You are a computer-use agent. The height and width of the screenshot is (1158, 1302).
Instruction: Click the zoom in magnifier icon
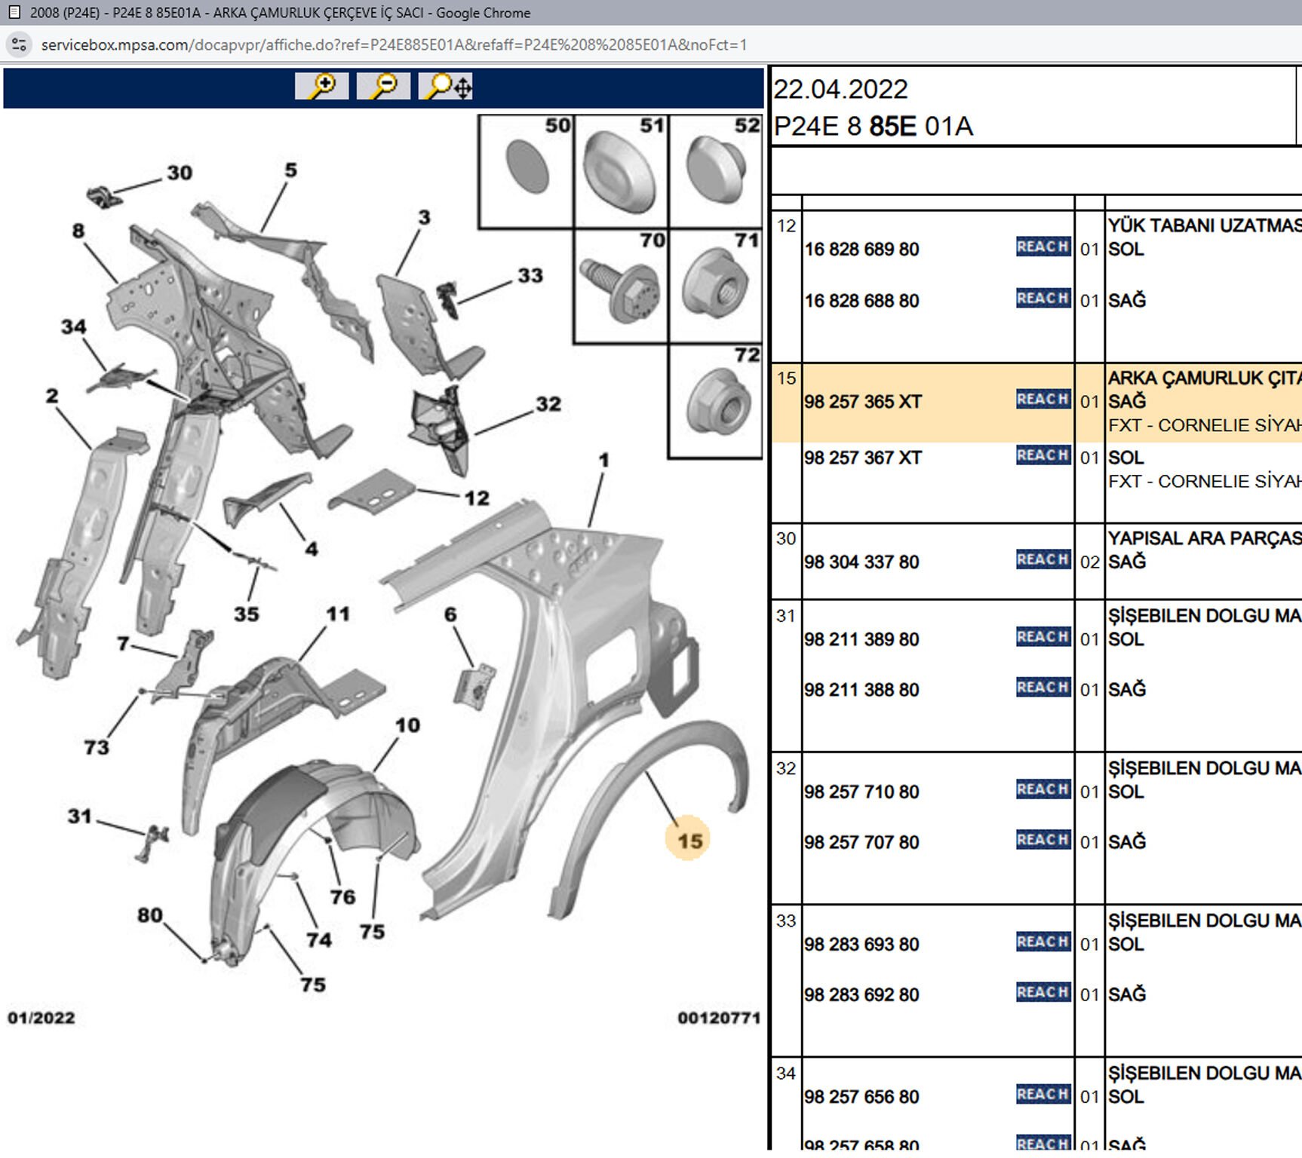[x=322, y=86]
